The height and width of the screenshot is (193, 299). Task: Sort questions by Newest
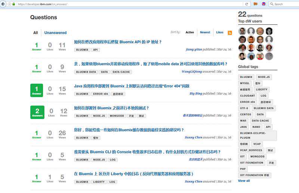pos(205,32)
